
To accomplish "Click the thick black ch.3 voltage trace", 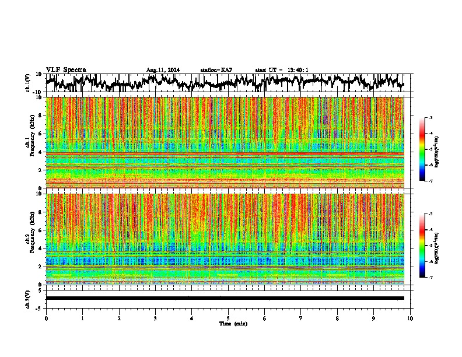I will 225,298.
